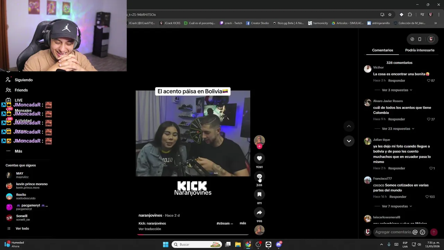The height and width of the screenshot is (250, 444).
Task: Open the Creator Studio bookmark
Action: 257,23
